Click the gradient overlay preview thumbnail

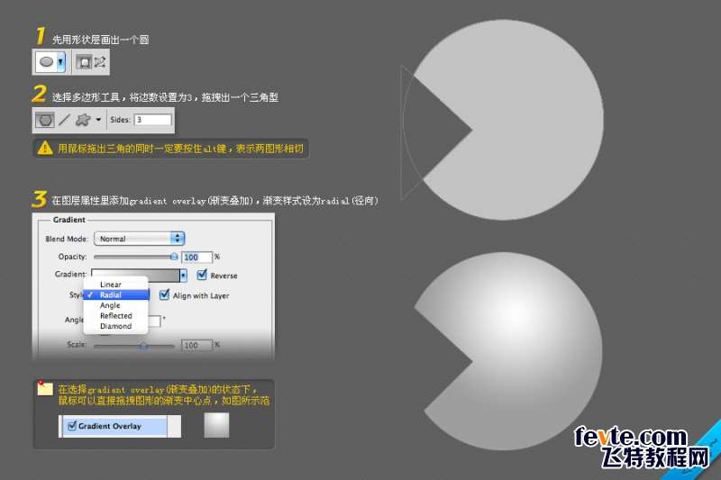coord(216,425)
